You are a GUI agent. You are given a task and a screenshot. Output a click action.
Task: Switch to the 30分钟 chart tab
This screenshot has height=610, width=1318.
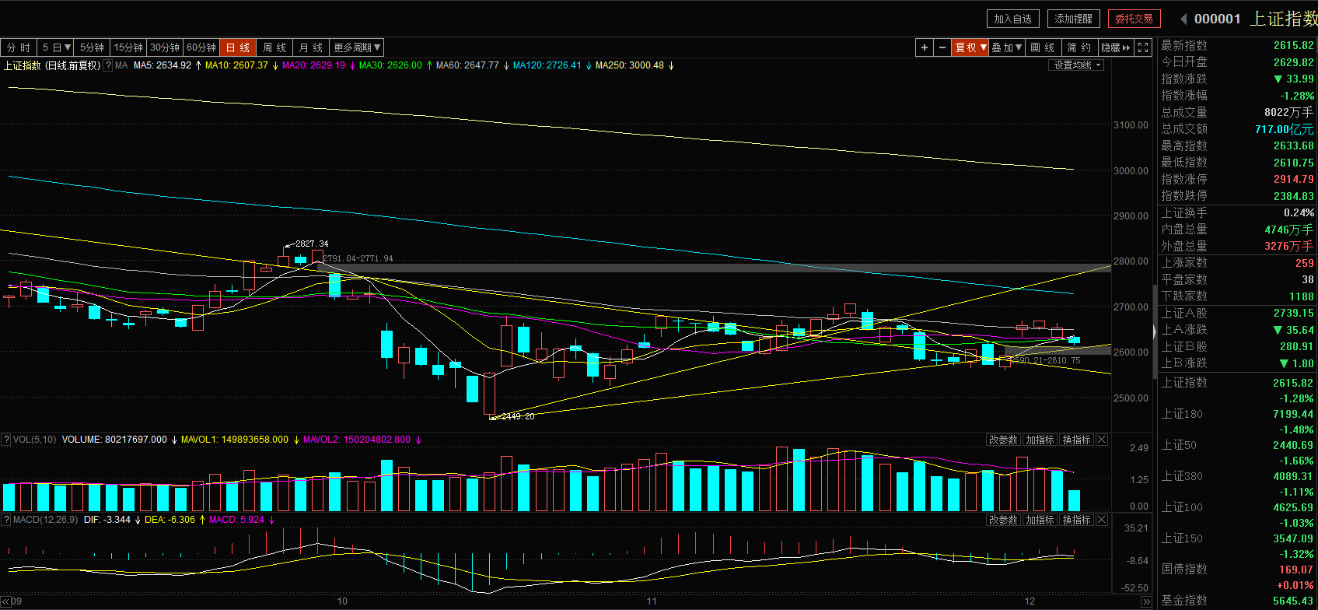tap(165, 47)
